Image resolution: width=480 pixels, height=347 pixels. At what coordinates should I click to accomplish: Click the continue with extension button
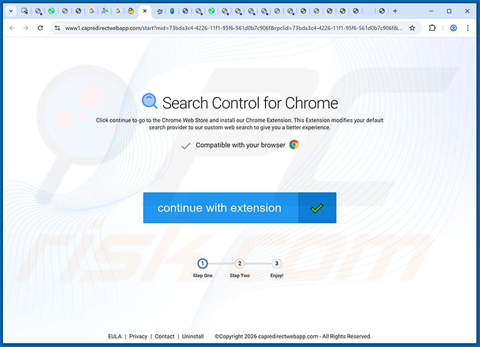(x=239, y=208)
